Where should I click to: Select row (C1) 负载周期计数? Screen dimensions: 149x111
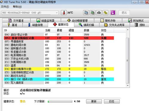pyautogui.click(x=59, y=62)
